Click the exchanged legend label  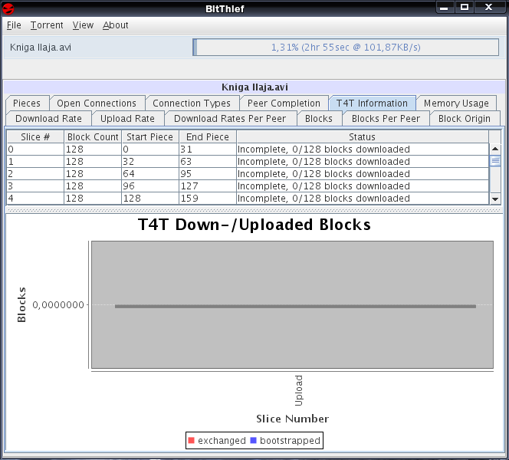[x=222, y=441]
